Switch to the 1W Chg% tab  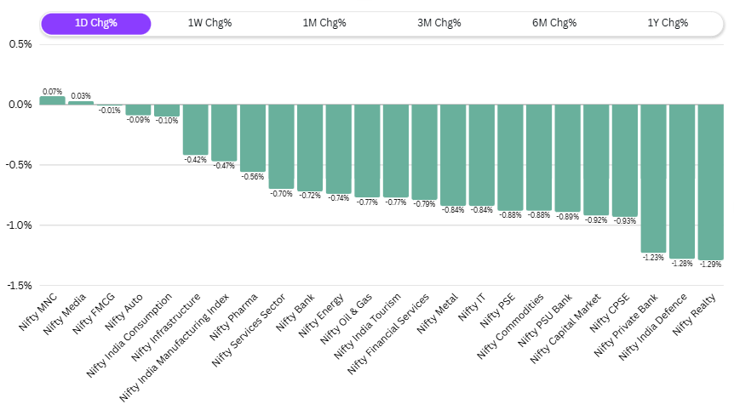pyautogui.click(x=209, y=23)
